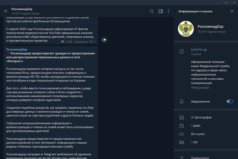238x159 pixels.
Task: Open the 1 GIF section
Action: 194,142
